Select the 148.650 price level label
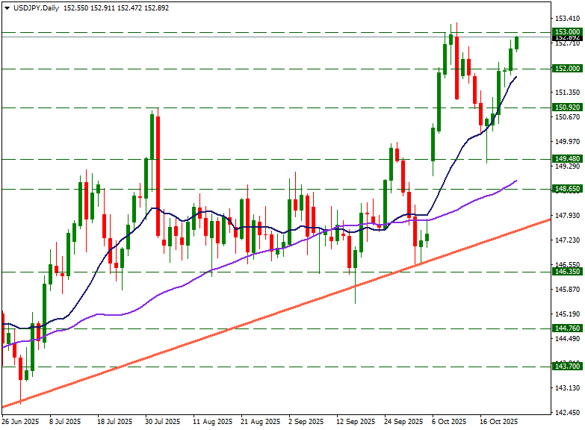Image resolution: width=585 pixels, height=430 pixels. 566,189
